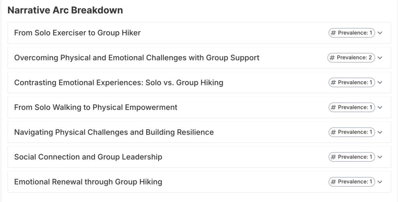Screen dimensions: 398x202
Task: Expand chevron for 'Navigating Physical Challenges' row
Action: tap(380, 132)
